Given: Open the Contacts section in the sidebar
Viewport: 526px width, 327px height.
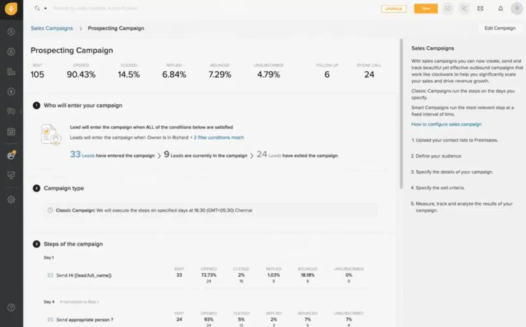Looking at the screenshot, I should (x=11, y=52).
